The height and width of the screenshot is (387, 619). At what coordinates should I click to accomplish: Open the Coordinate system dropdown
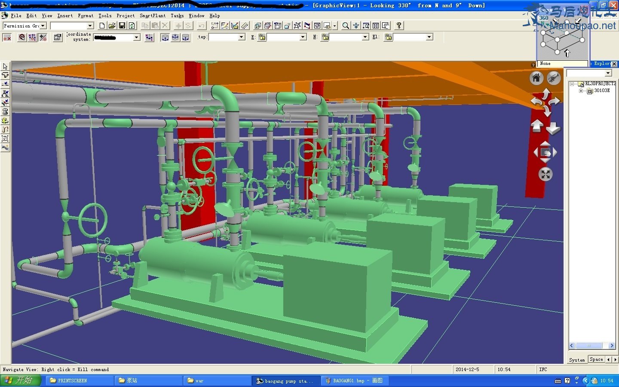137,37
